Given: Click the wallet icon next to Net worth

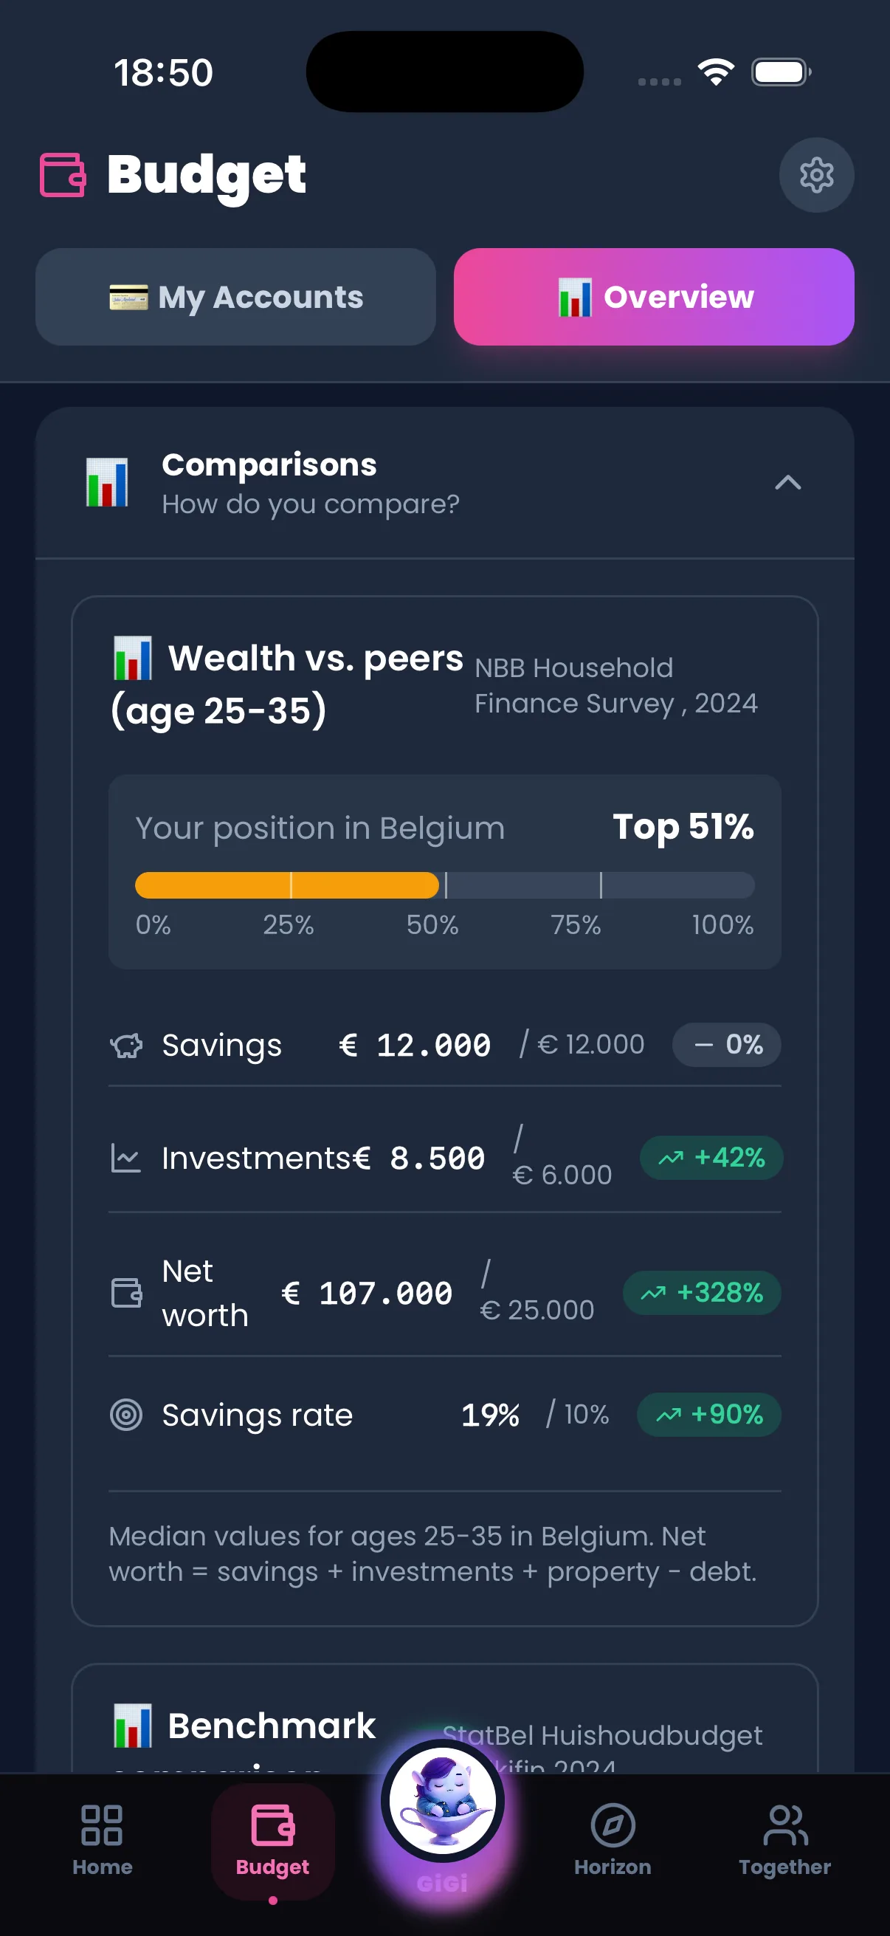Looking at the screenshot, I should 126,1294.
